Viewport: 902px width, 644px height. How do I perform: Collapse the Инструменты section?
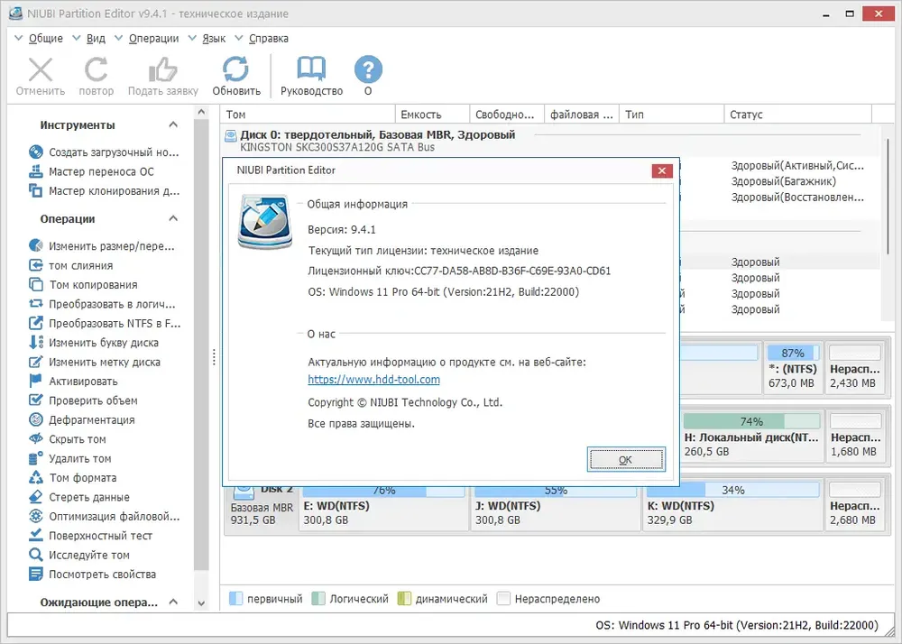click(x=173, y=124)
